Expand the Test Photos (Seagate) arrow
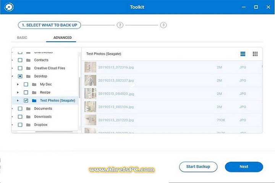The width and height of the screenshot is (275, 183). [18, 101]
